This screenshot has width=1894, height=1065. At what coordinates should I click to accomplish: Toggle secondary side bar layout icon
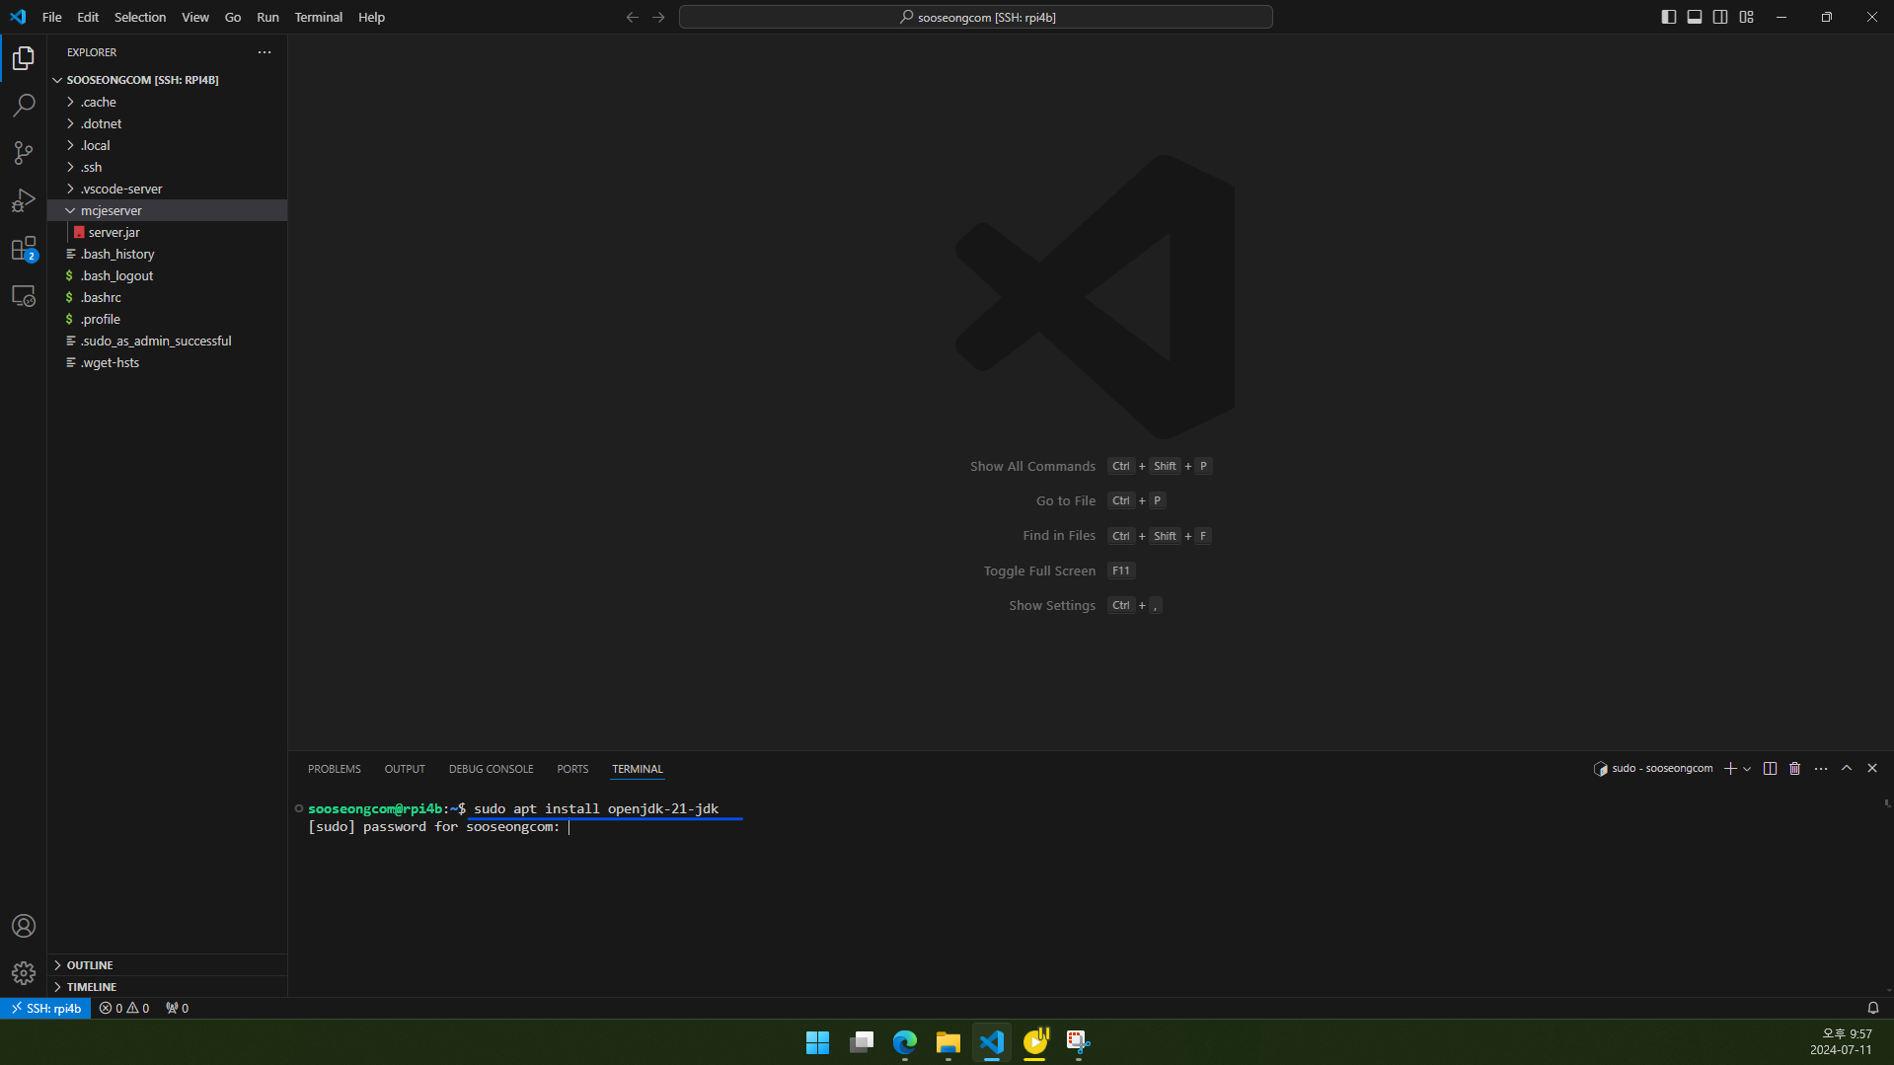(1720, 17)
